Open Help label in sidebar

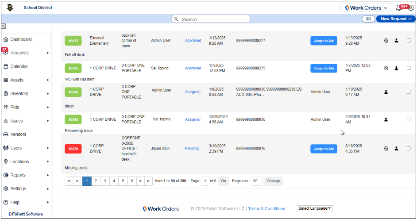pyautogui.click(x=15, y=202)
